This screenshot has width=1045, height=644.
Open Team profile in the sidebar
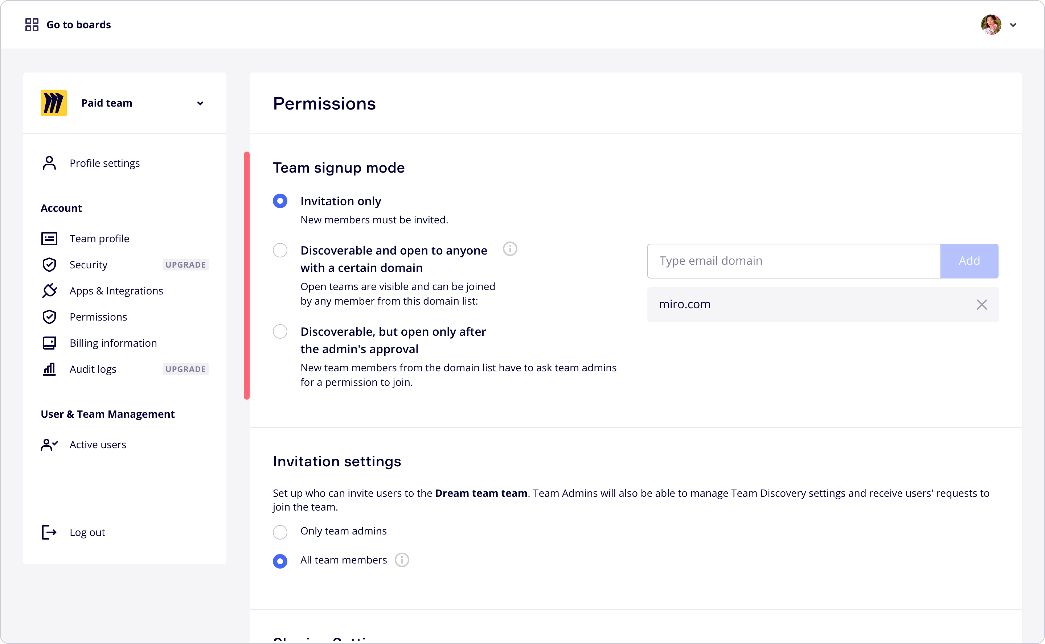pos(99,239)
